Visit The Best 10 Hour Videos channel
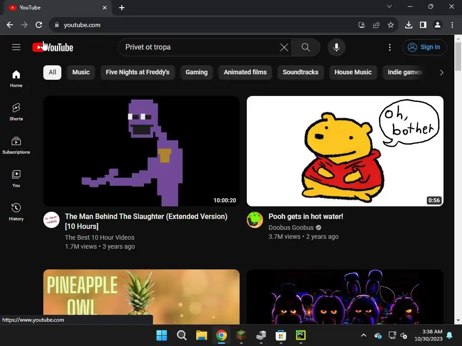Screen dimensions: 462x346 click(100, 237)
